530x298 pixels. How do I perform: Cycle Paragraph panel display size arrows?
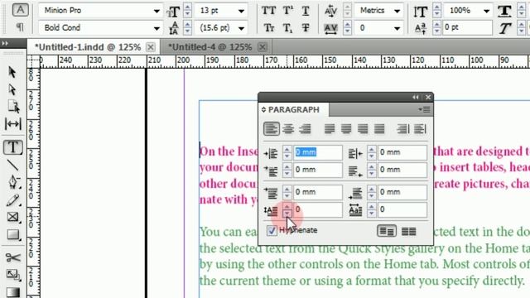(x=263, y=109)
